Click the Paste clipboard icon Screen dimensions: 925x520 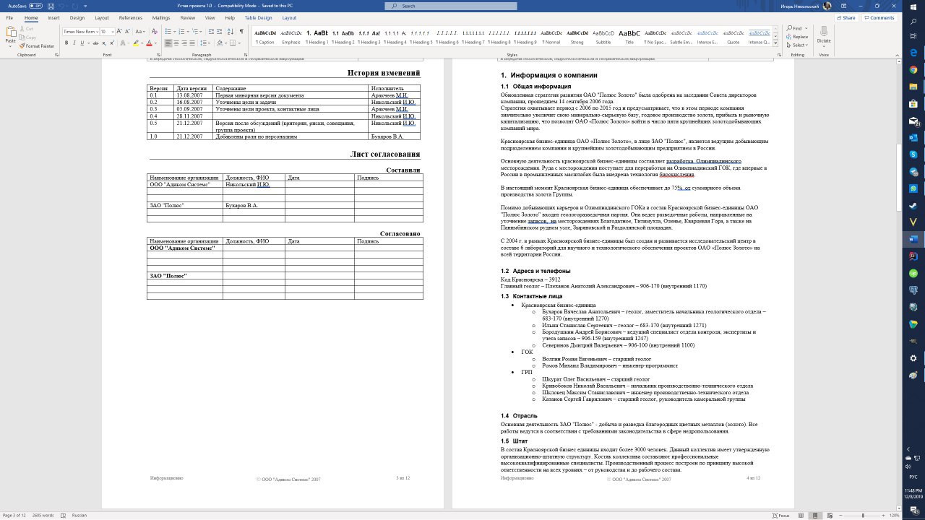[x=11, y=32]
